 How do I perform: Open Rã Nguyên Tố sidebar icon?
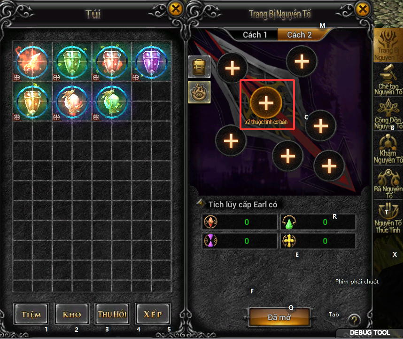[x=388, y=183]
